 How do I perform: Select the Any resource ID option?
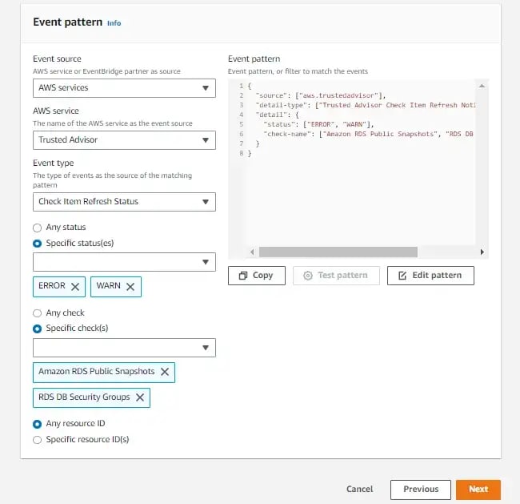click(x=37, y=424)
